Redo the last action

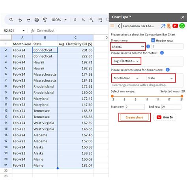28,20
